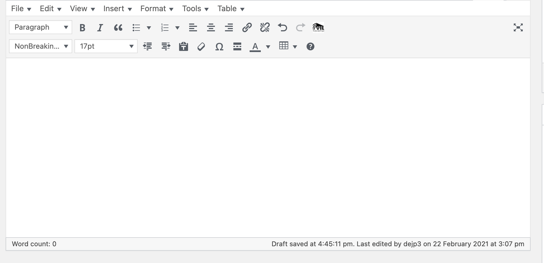Insert Read More tag

coord(237,46)
